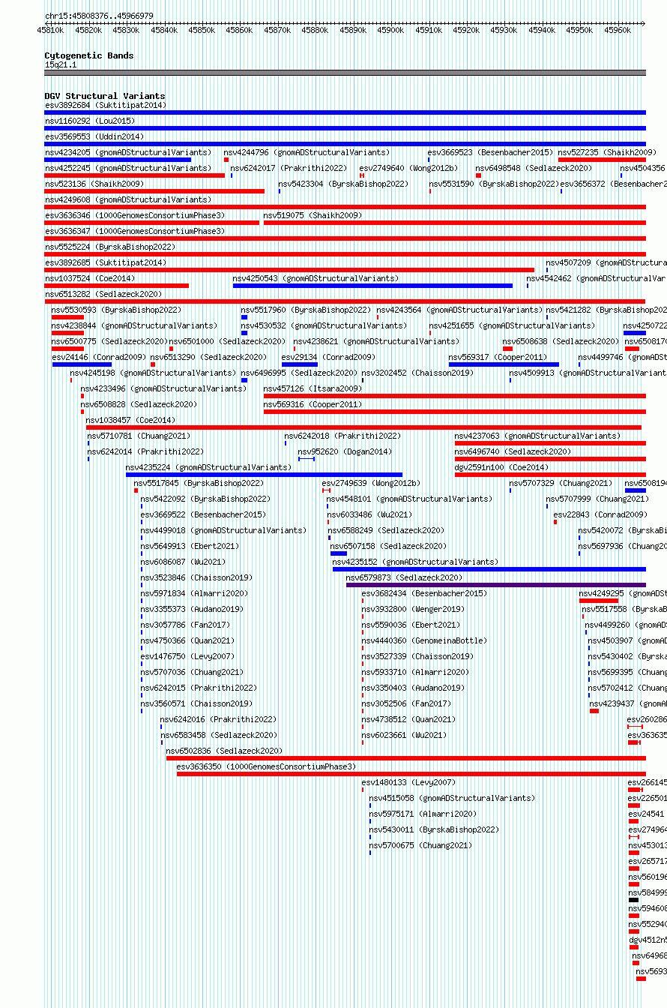
Task: Click nsv4249608 (gnomADStructuralVariants) label
Action: tap(128, 199)
